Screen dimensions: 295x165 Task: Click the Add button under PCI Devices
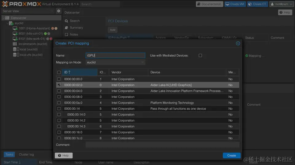tap(112, 30)
